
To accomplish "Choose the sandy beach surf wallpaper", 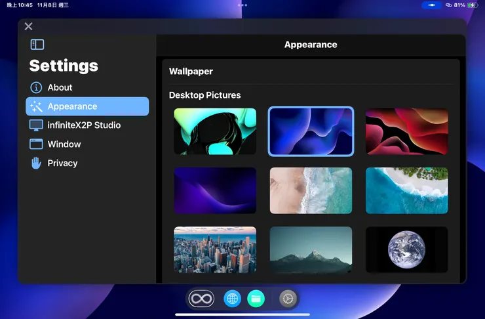I will click(x=311, y=190).
